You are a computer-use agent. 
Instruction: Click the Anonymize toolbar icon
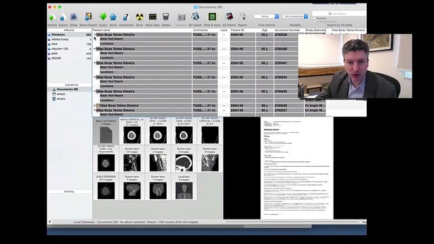coord(126,17)
